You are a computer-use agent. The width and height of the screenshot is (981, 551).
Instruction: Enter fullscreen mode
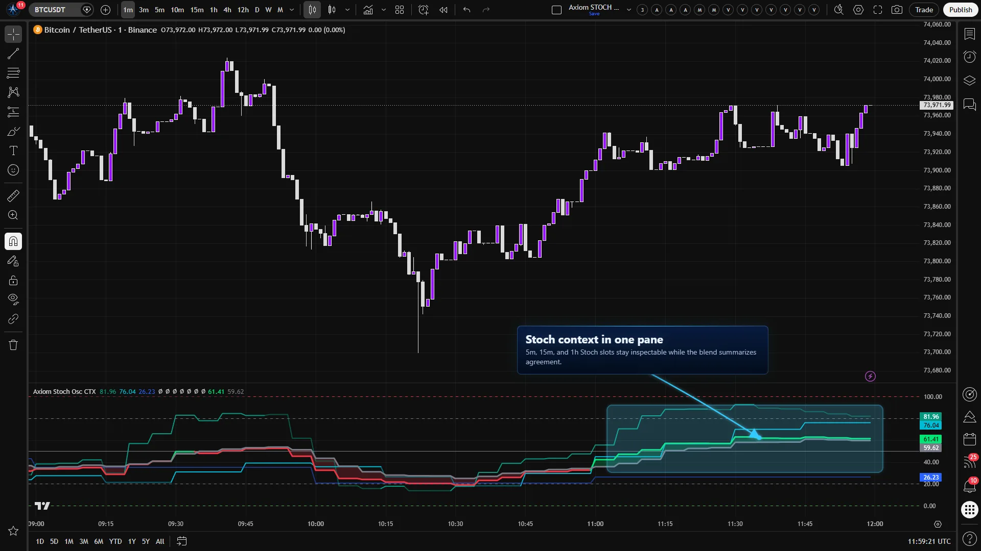pos(878,10)
